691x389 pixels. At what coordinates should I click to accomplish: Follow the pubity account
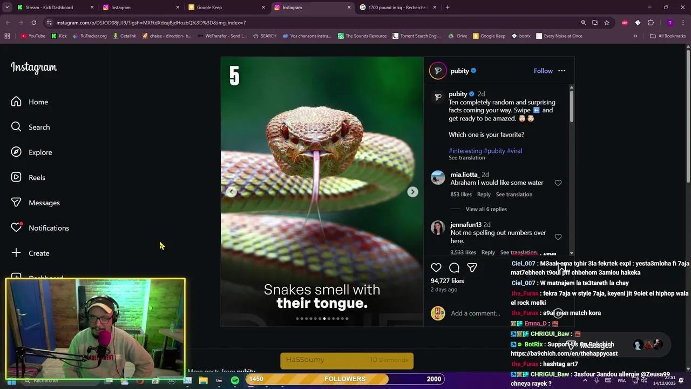(543, 71)
